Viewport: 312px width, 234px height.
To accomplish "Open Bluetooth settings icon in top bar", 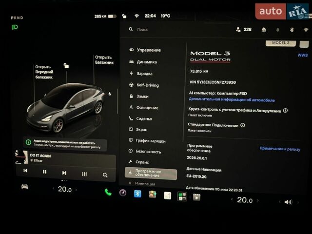I will pyautogui.click(x=292, y=30).
